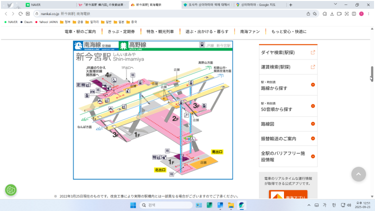Open the downloads icon in toolbar
375x211 pixels.
(x=332, y=13)
